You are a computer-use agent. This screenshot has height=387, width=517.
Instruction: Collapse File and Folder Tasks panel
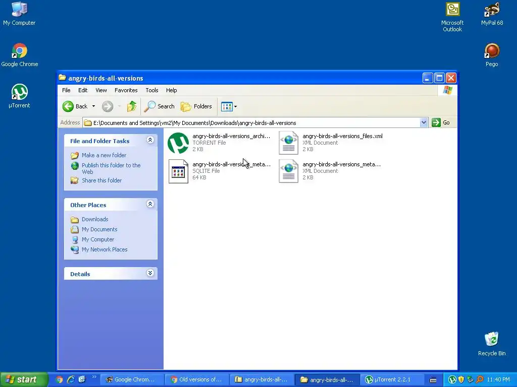(x=150, y=140)
